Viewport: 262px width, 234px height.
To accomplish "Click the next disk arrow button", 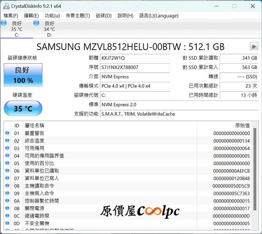I will point(254,46).
